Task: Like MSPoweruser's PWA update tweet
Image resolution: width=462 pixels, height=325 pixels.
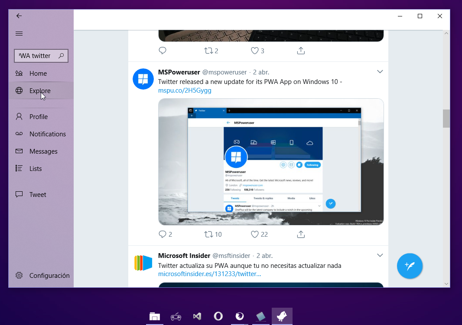Action: click(255, 234)
